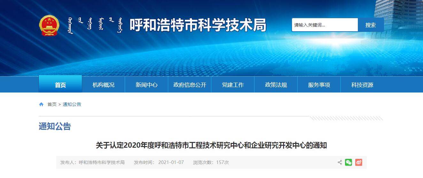Select 科技资源 in navigation bar
Screen dimensions: 423x178
tap(362, 85)
